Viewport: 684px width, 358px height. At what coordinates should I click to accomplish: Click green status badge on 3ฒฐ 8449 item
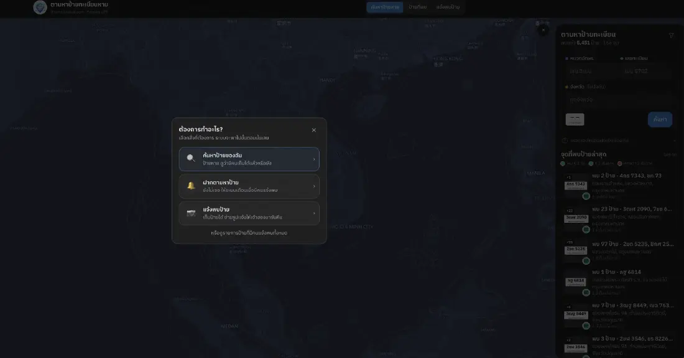pos(586,326)
